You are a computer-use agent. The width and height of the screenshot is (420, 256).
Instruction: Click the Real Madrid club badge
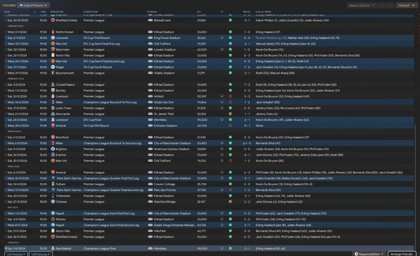[x=53, y=248]
